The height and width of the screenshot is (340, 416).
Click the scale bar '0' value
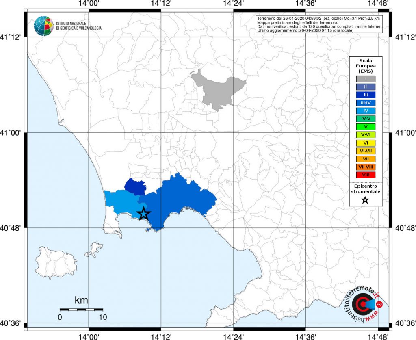(x=60, y=317)
